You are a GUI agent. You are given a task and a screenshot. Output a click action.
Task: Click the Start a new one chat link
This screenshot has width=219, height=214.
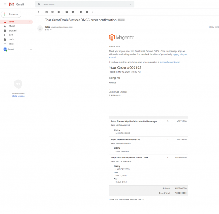[18, 96]
